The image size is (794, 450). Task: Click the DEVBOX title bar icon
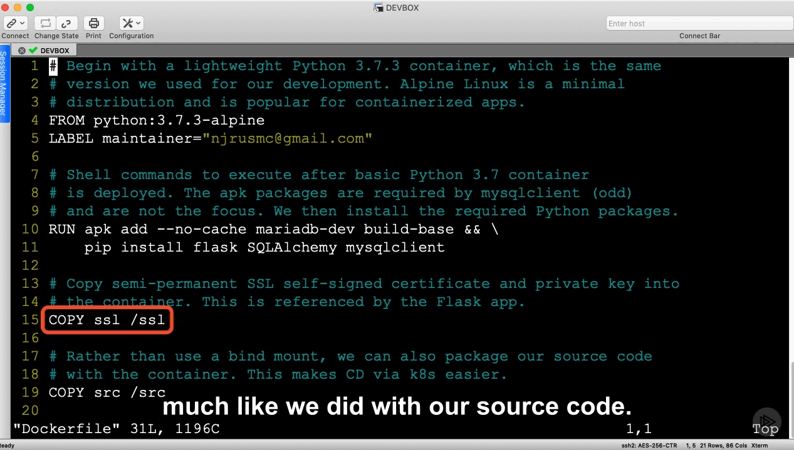pyautogui.click(x=378, y=8)
